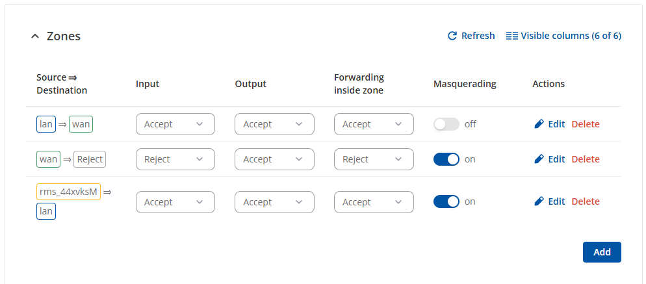Click the Refresh icon in Zones header

click(x=452, y=36)
